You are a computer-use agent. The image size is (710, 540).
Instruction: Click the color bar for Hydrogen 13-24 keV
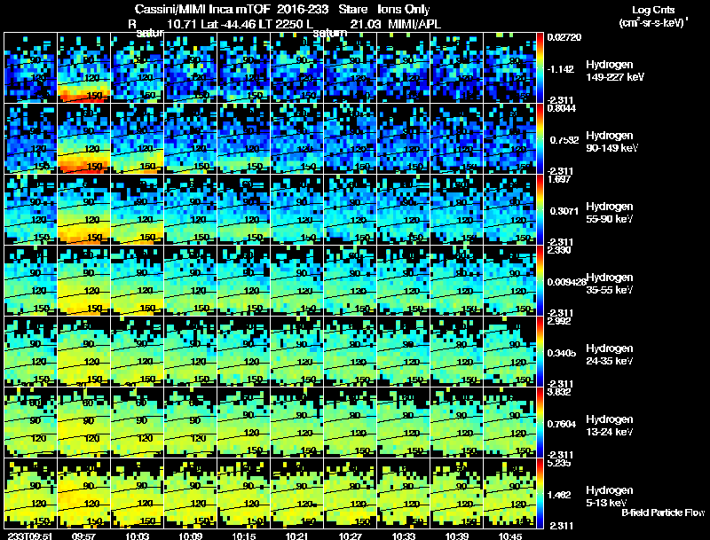(540, 423)
